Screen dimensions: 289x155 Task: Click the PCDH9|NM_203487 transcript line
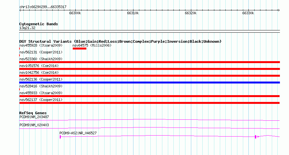point(149,120)
